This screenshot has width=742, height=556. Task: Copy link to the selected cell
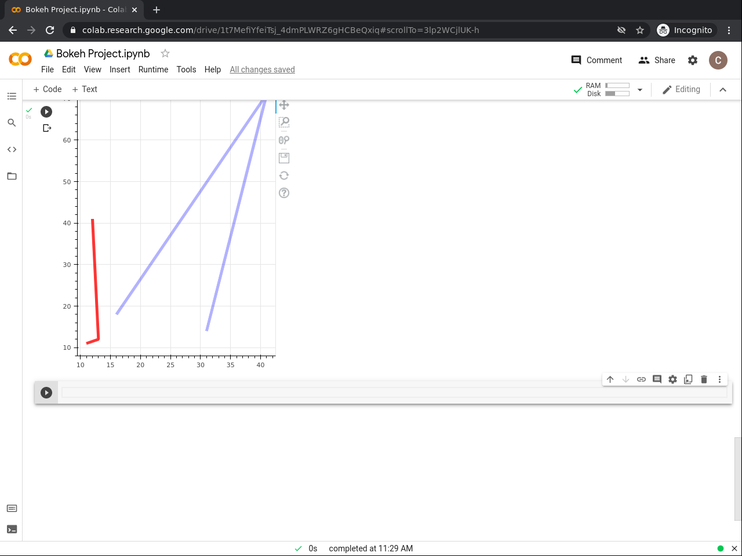642,379
